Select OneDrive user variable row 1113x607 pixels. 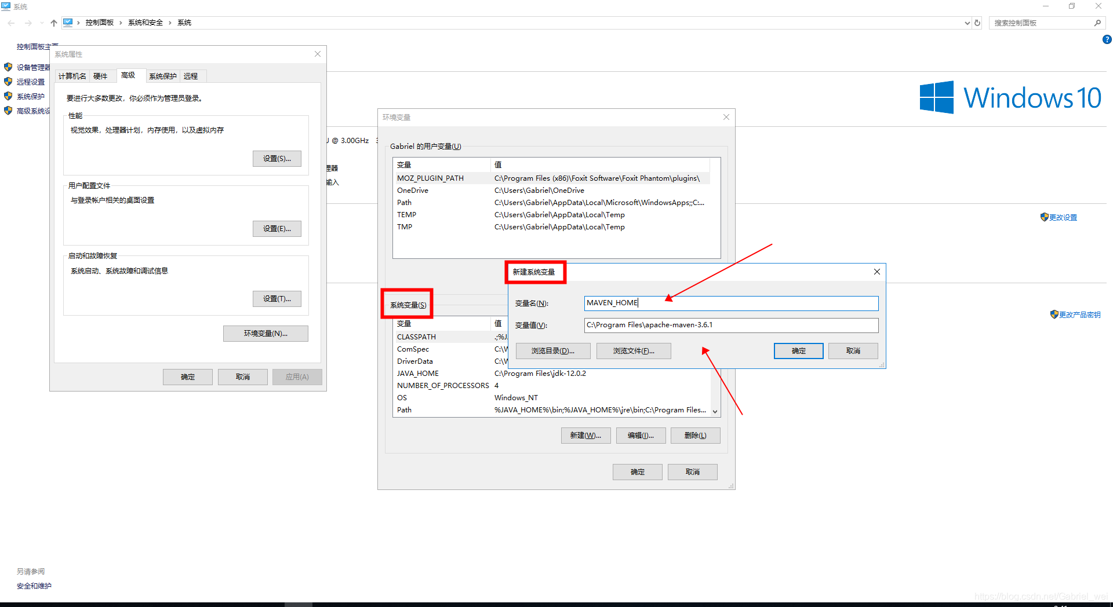click(x=551, y=191)
